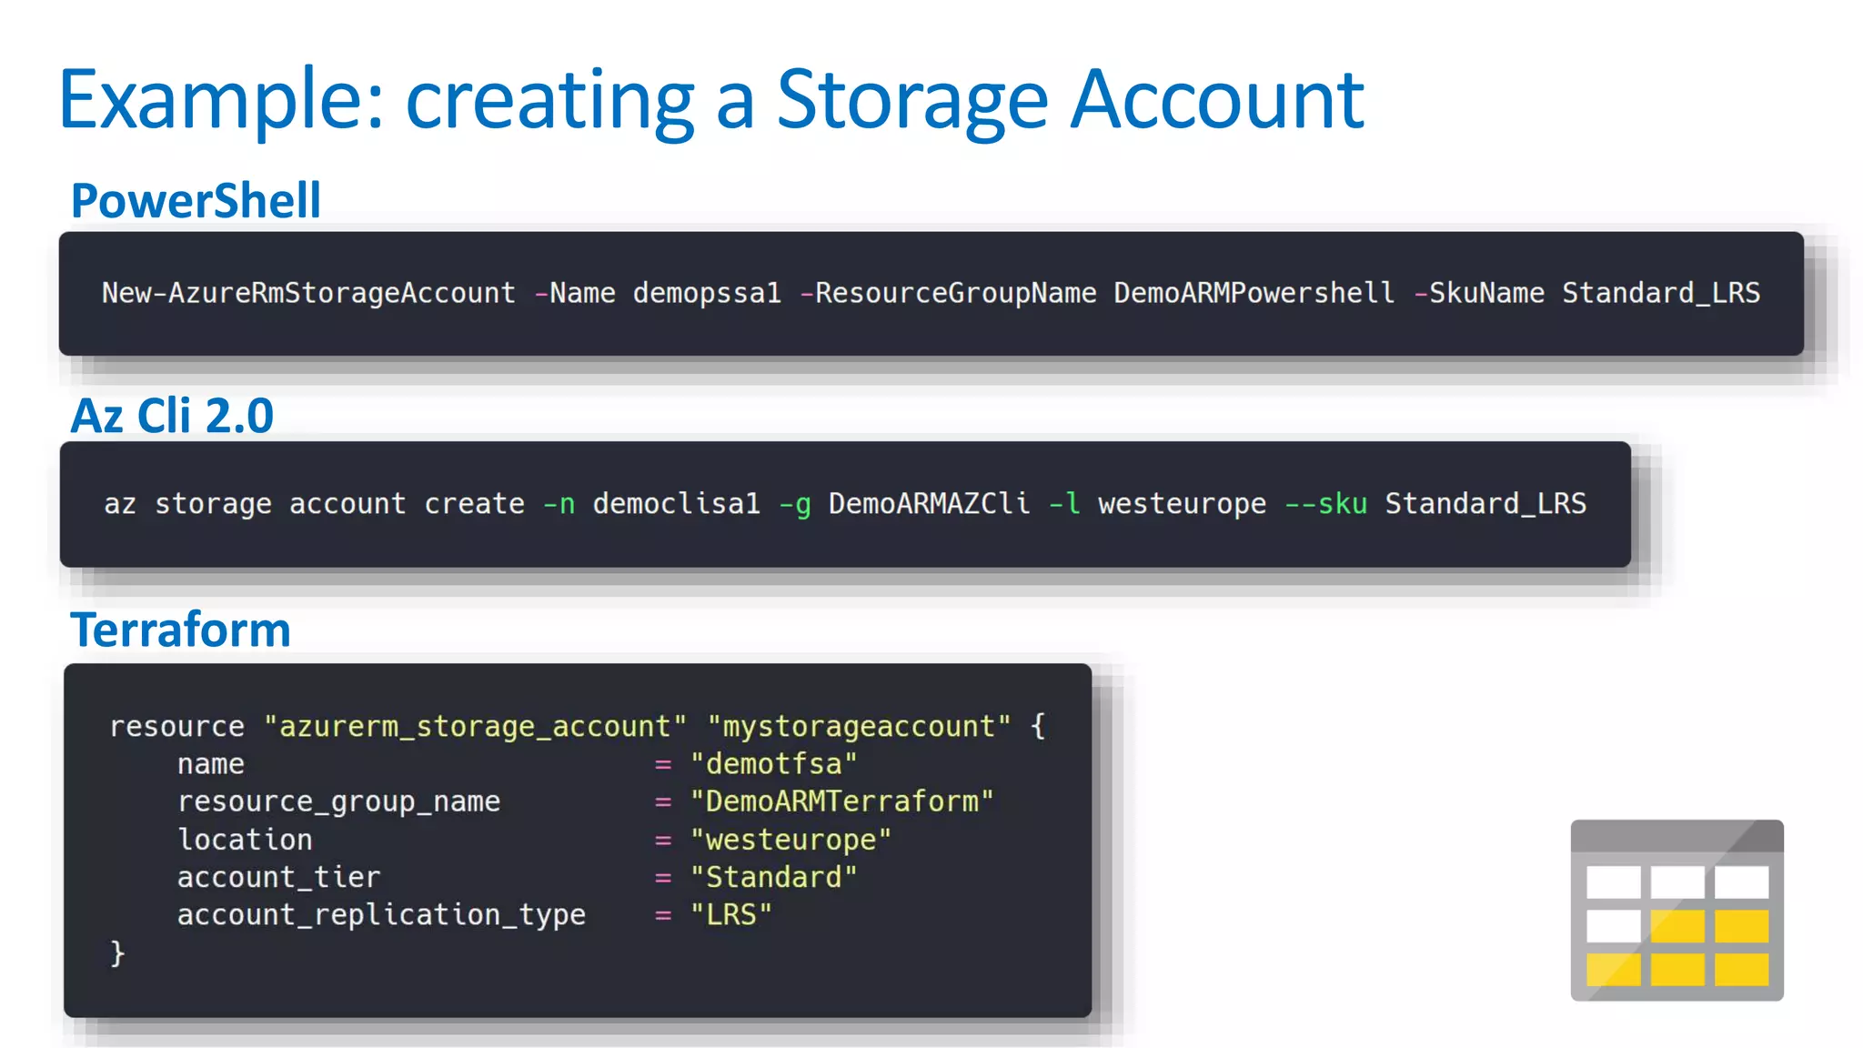Click the '"LRS"' value in Terraform code
This screenshot has height=1048, width=1863.
(730, 914)
